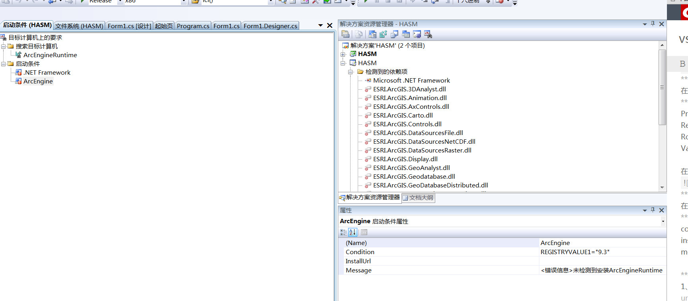Close the Solution Explorer panel
This screenshot has width=688, height=301.
point(661,24)
